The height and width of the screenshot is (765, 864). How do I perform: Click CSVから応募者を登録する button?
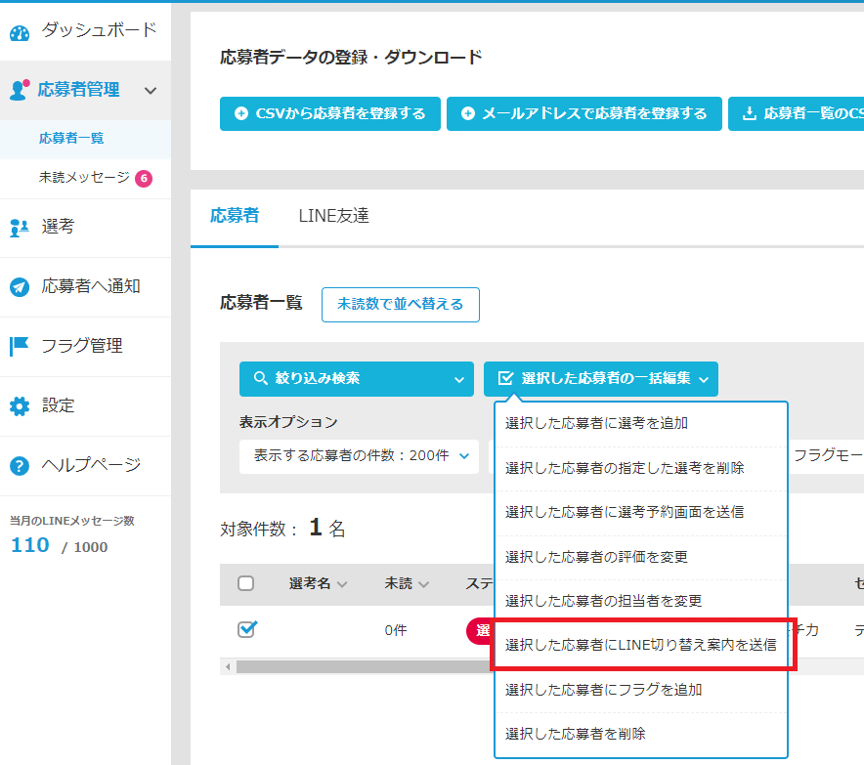click(x=330, y=113)
